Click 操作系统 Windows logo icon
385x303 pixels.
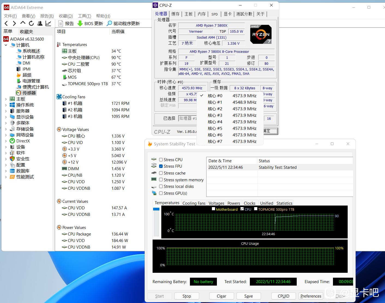point(12,105)
